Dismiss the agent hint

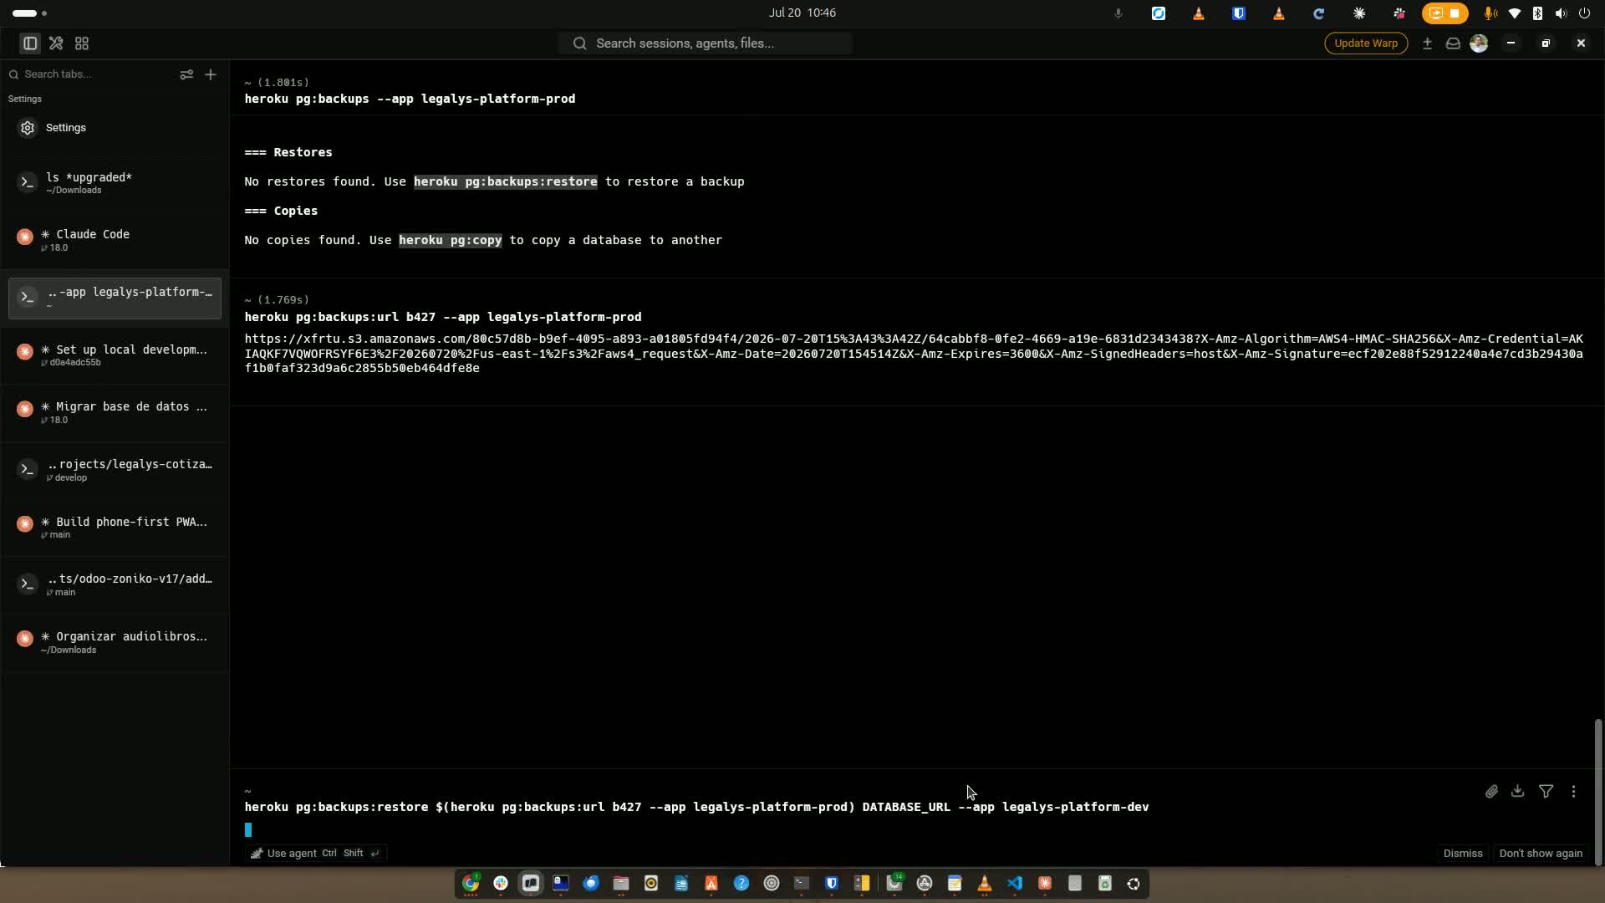point(1462,853)
